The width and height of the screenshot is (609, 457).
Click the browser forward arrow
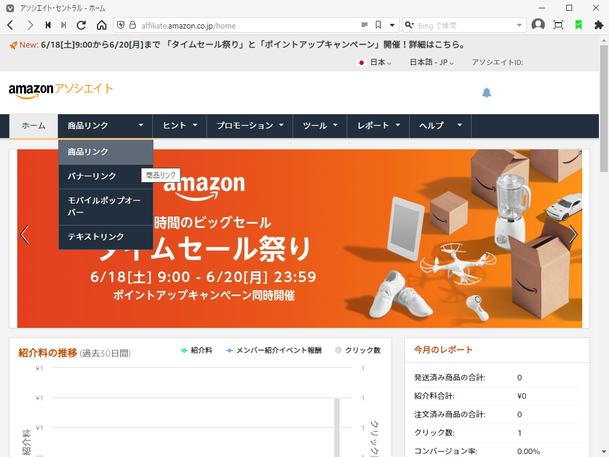click(x=30, y=25)
